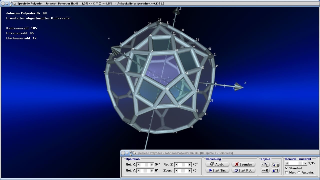The width and height of the screenshot is (320, 180).
Task: Click vertex label 63 on polyhedron
Action: (203, 68)
